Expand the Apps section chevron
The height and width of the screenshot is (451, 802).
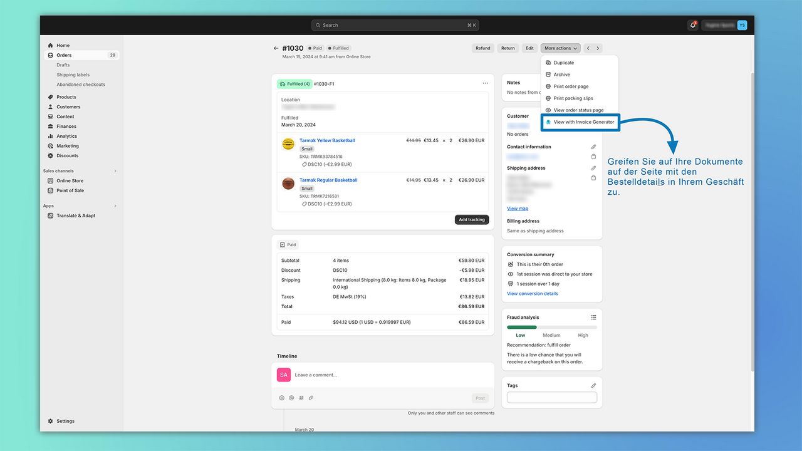coord(115,205)
